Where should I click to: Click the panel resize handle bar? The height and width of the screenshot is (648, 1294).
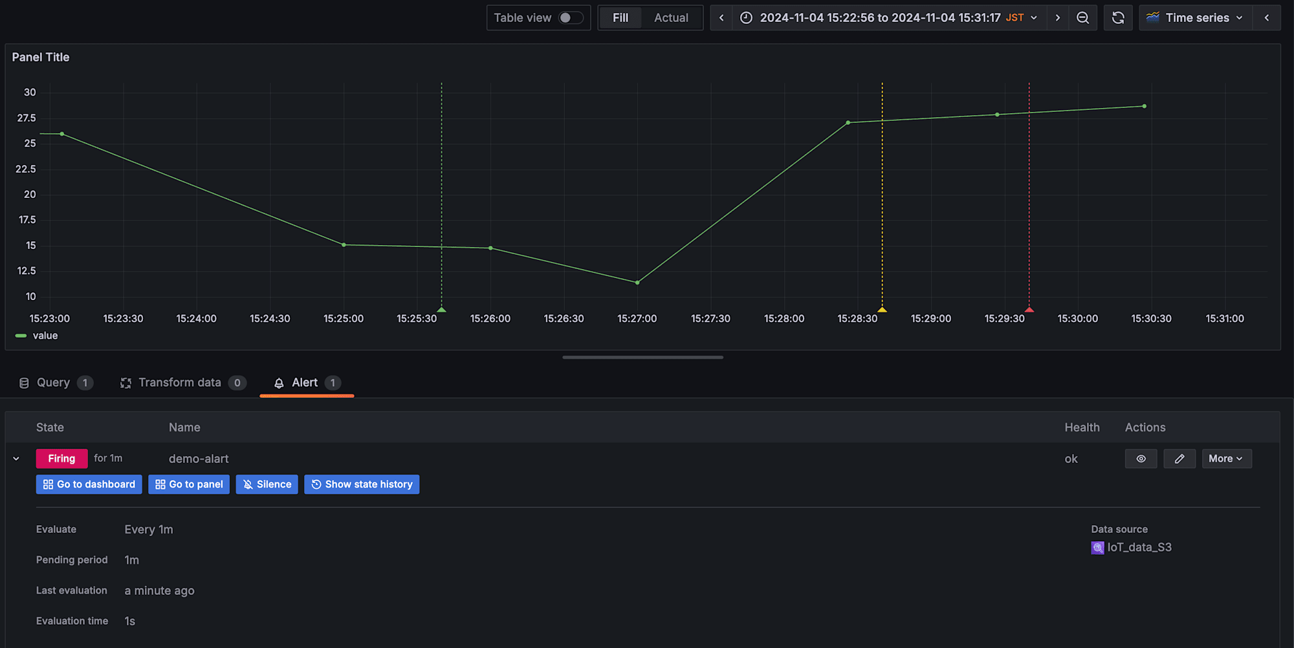point(642,357)
